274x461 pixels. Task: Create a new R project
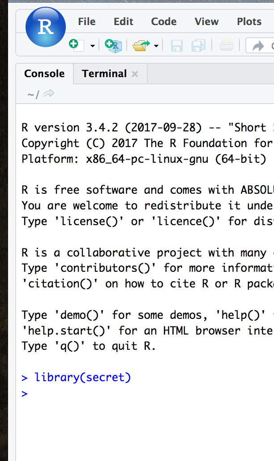pos(113,46)
